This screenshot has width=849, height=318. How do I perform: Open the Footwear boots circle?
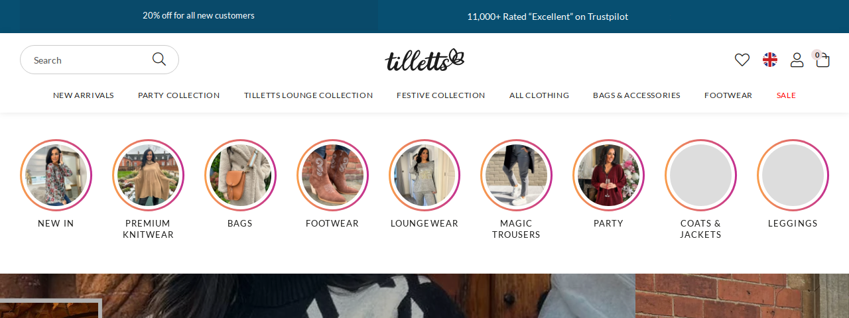pyautogui.click(x=332, y=175)
